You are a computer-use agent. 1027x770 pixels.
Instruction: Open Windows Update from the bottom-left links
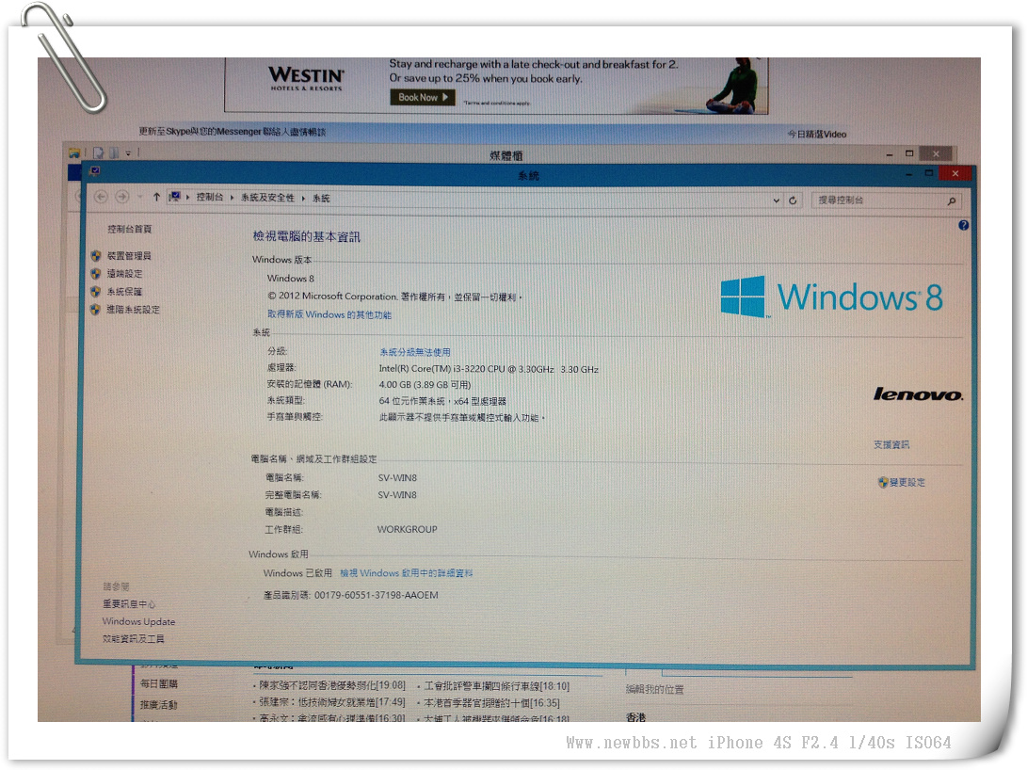click(x=138, y=622)
